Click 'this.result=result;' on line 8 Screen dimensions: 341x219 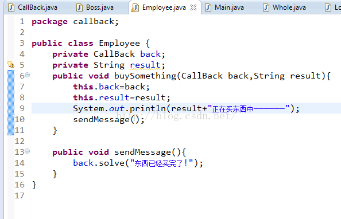click(122, 97)
